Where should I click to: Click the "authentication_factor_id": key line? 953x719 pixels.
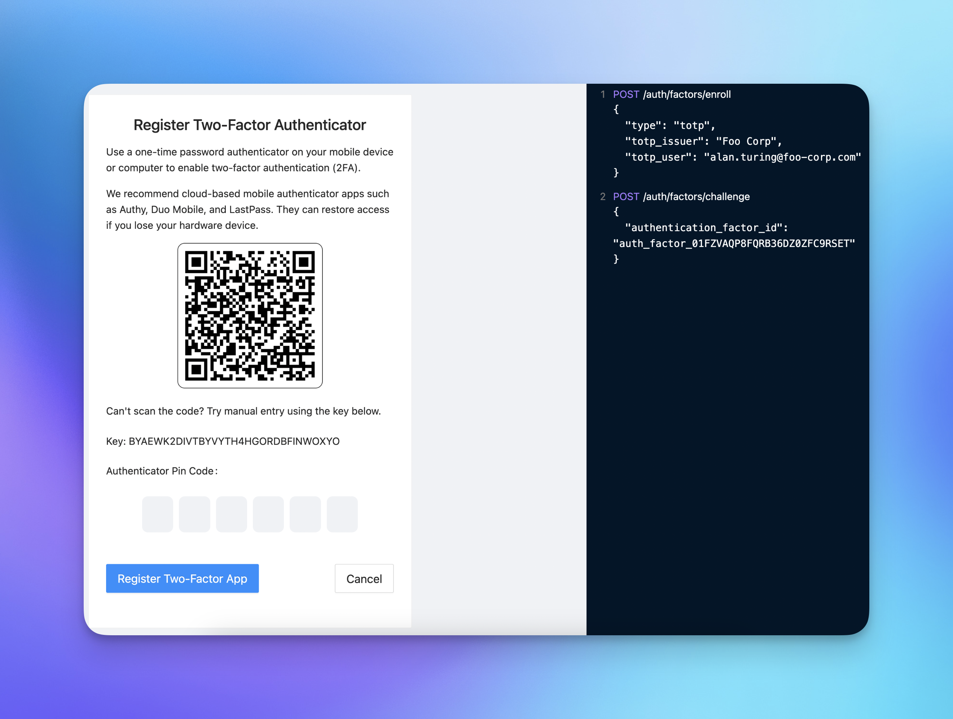point(706,228)
